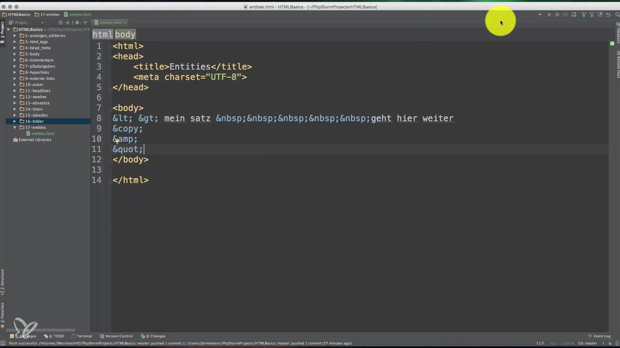
Task: Click the intention lightbulb on line 10
Action: pos(117,141)
